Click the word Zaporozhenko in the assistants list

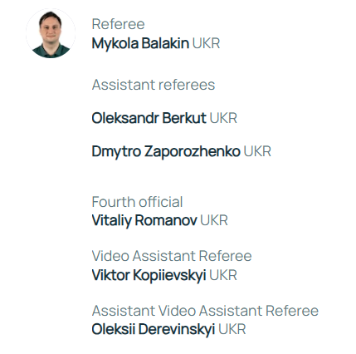coord(193,151)
